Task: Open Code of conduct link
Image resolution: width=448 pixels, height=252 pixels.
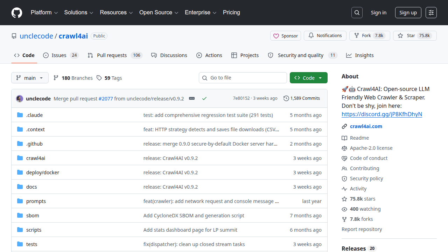Action: click(x=365, y=158)
